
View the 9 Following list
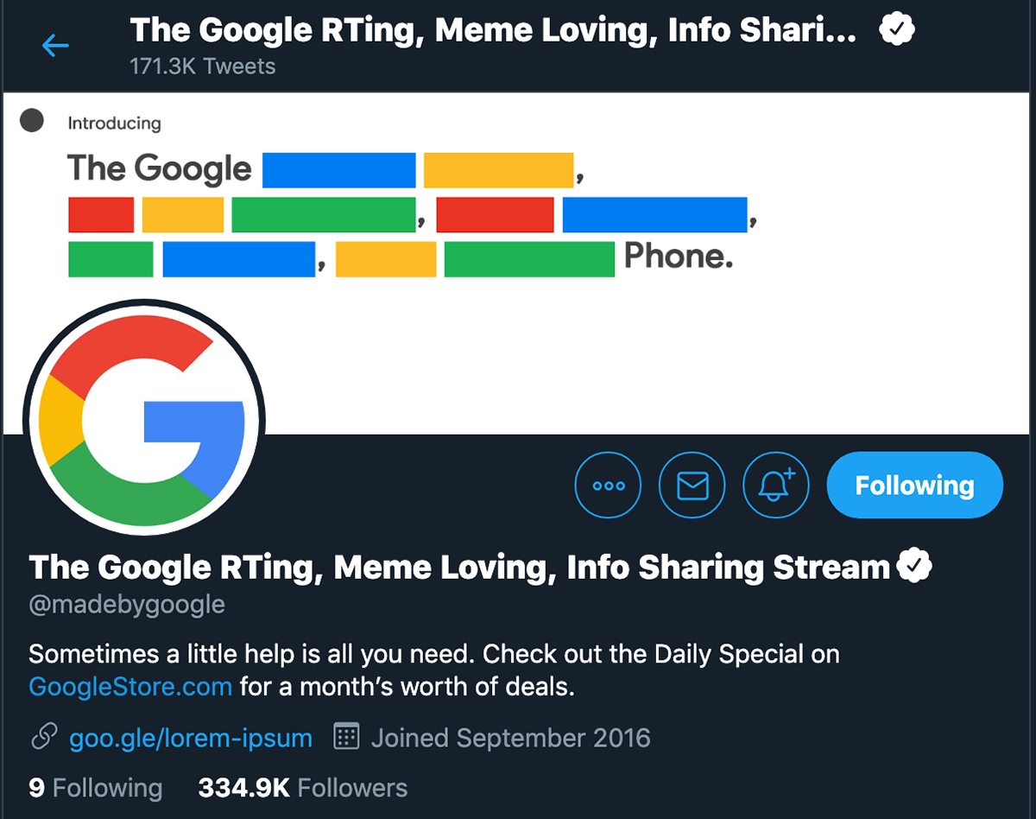pyautogui.click(x=95, y=788)
